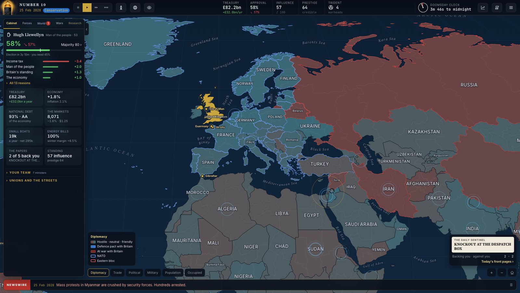Open Today's front pages link
This screenshot has height=293, width=520.
[497, 261]
